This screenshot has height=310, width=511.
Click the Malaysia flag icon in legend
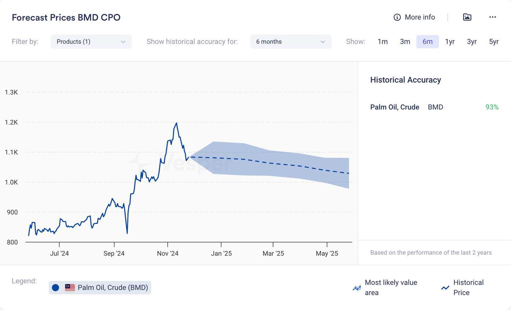pyautogui.click(x=70, y=287)
